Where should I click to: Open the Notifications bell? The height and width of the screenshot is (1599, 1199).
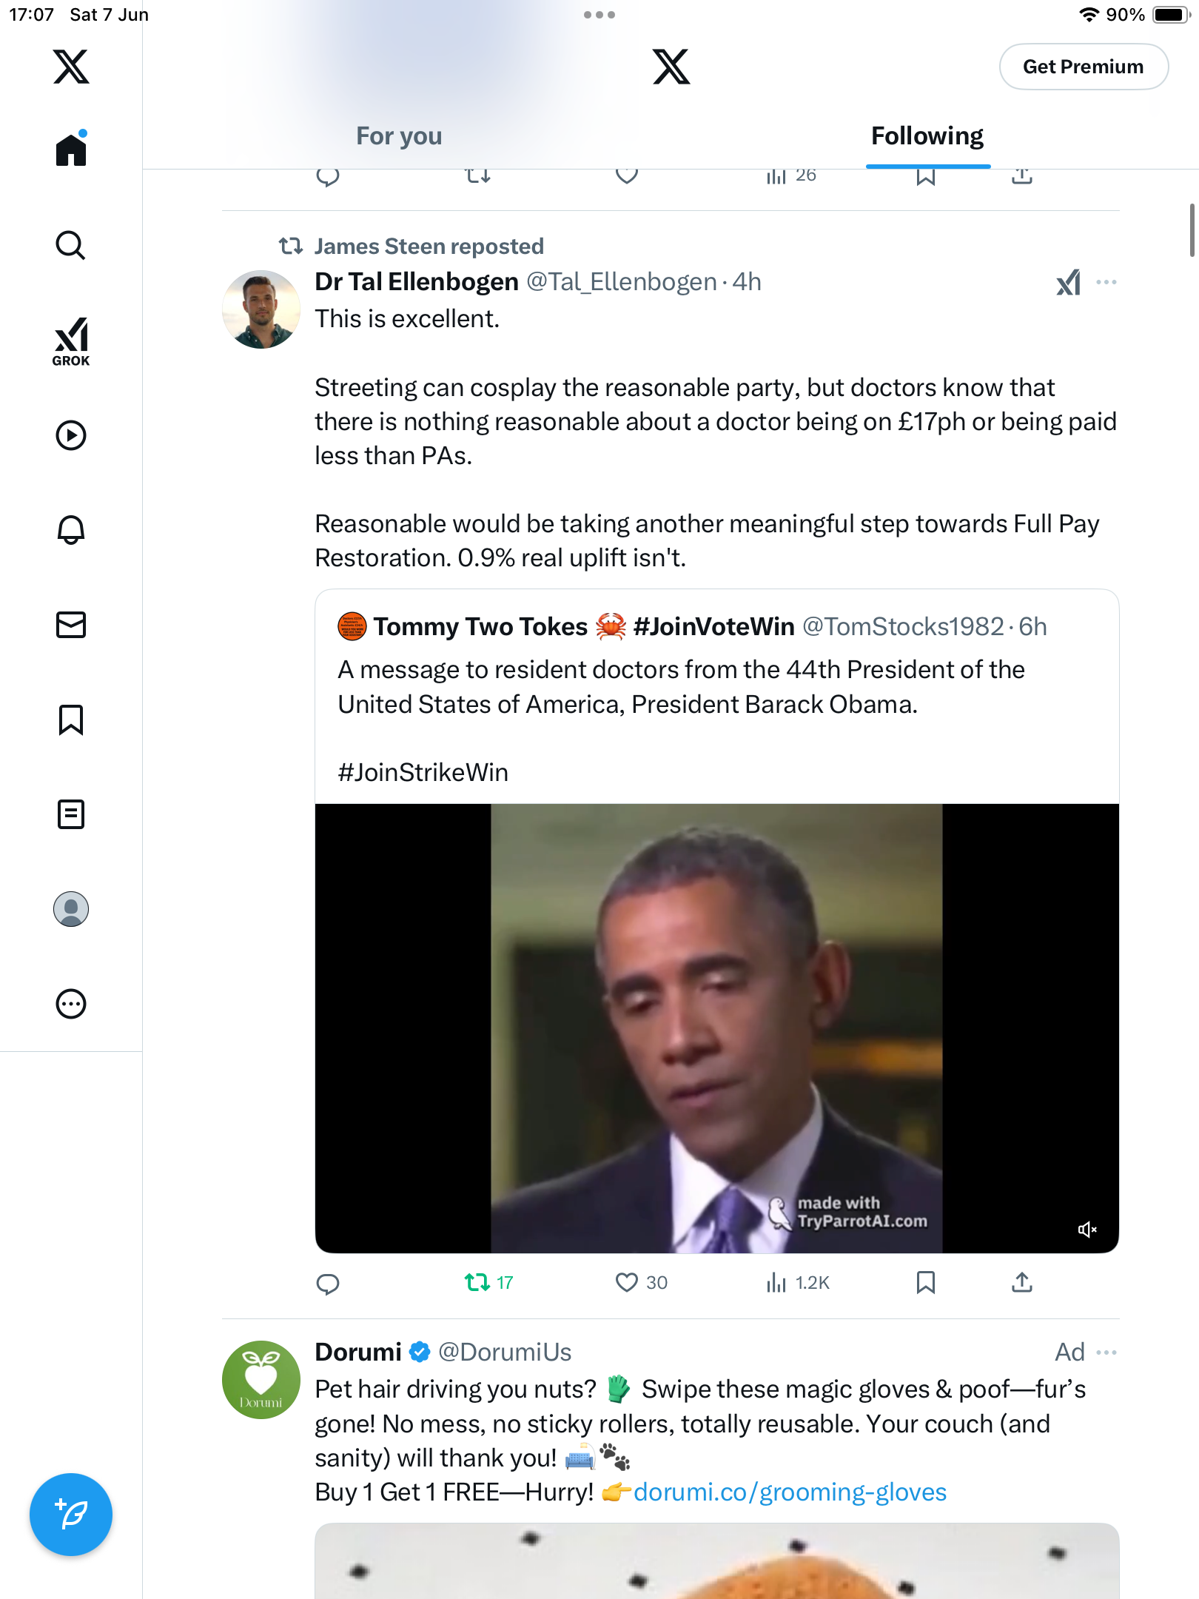(71, 529)
